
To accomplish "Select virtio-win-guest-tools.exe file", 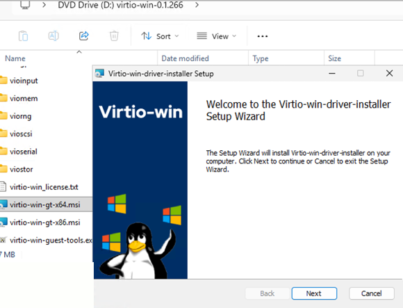I will (x=51, y=241).
